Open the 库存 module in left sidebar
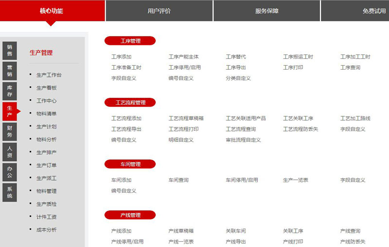389x247 pixels. click(10, 91)
